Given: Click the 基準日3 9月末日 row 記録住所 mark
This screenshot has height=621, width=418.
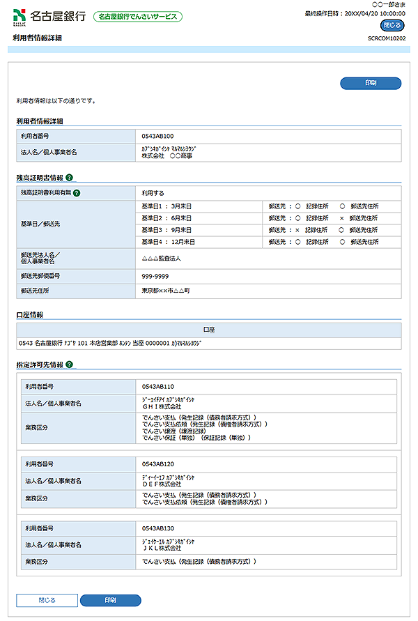Looking at the screenshot, I should [x=297, y=230].
